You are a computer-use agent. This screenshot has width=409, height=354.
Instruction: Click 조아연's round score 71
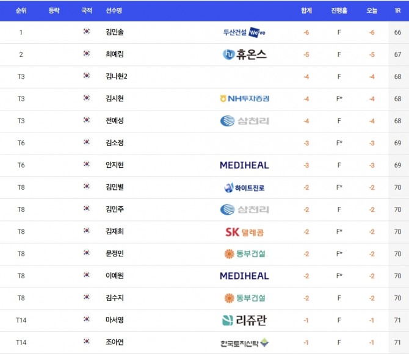[x=397, y=342]
